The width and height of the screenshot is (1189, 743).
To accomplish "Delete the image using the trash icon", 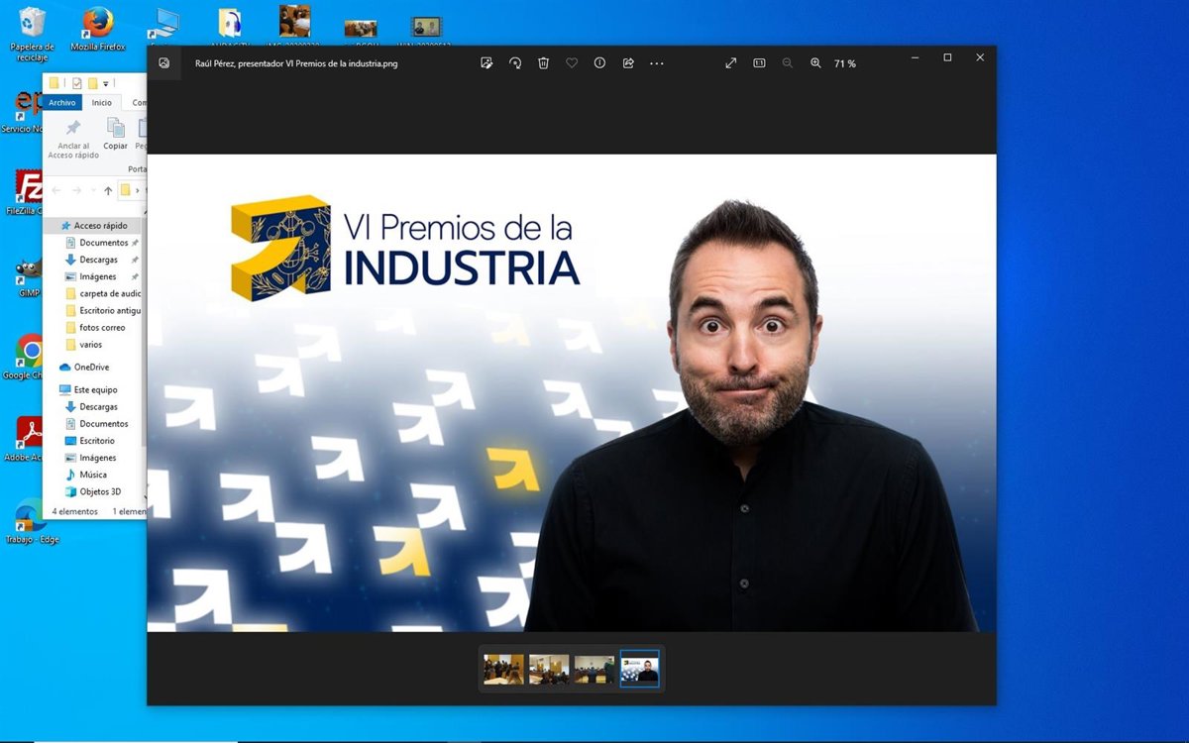I will point(543,62).
